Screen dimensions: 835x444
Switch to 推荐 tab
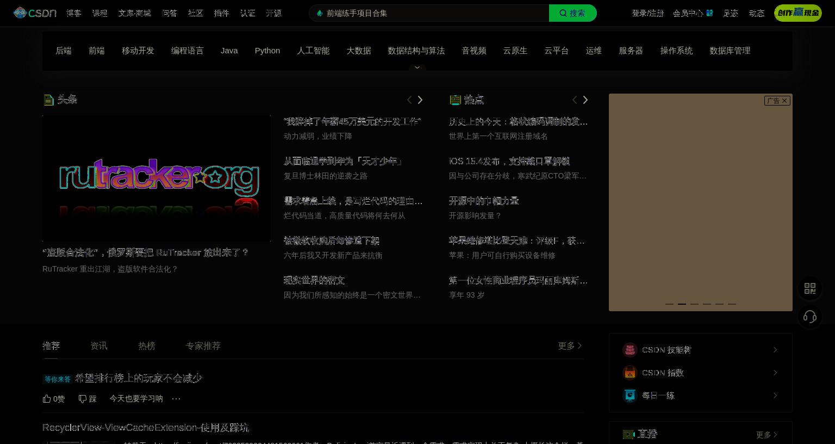coord(51,346)
